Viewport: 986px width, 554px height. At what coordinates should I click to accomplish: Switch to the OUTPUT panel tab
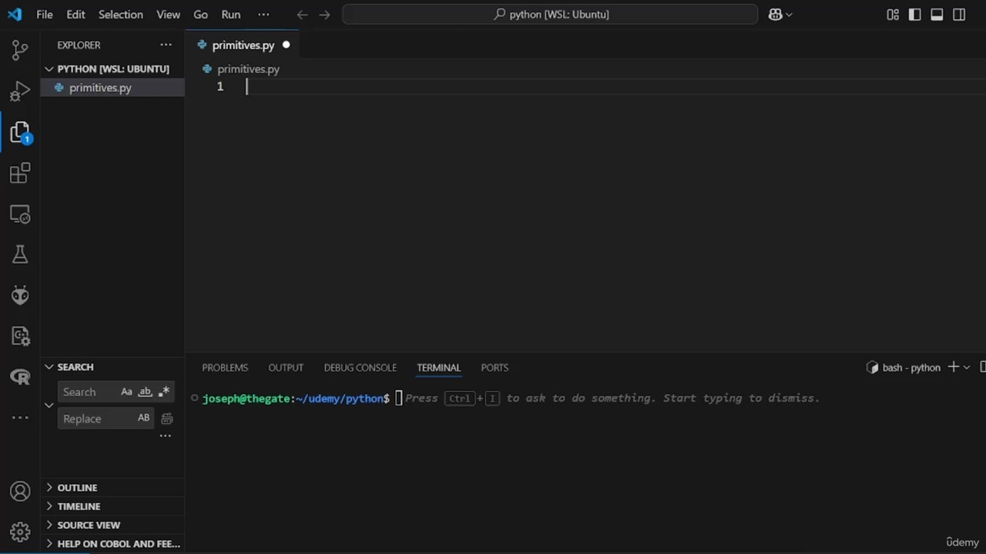tap(286, 368)
